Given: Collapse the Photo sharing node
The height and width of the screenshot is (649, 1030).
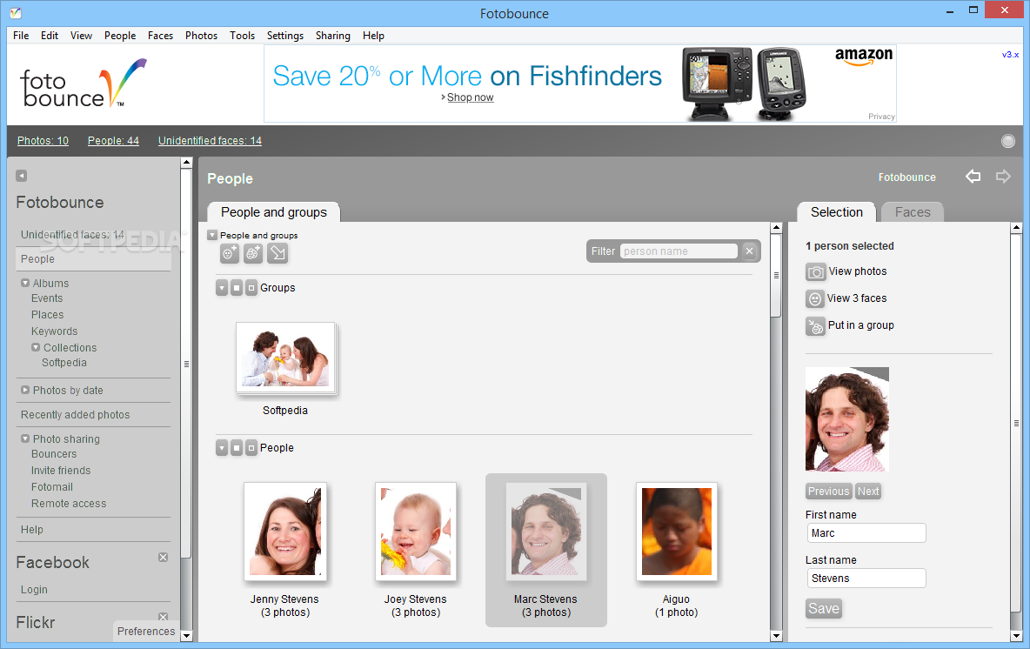Looking at the screenshot, I should click(x=25, y=438).
